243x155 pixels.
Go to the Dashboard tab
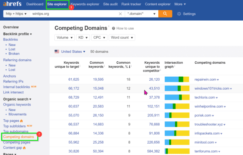(x=35, y=4)
